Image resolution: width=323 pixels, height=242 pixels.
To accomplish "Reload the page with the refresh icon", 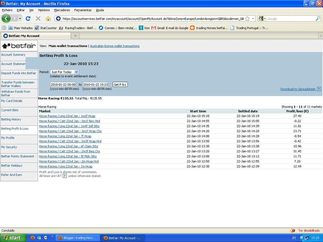I will [x=28, y=19].
